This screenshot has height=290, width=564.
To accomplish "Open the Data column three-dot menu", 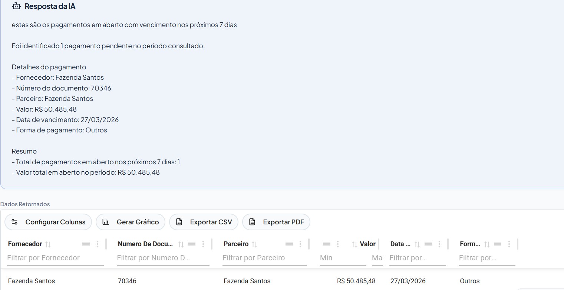I will pos(439,244).
